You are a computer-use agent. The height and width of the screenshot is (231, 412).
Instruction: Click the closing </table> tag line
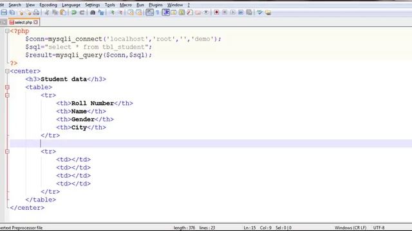pos(41,200)
